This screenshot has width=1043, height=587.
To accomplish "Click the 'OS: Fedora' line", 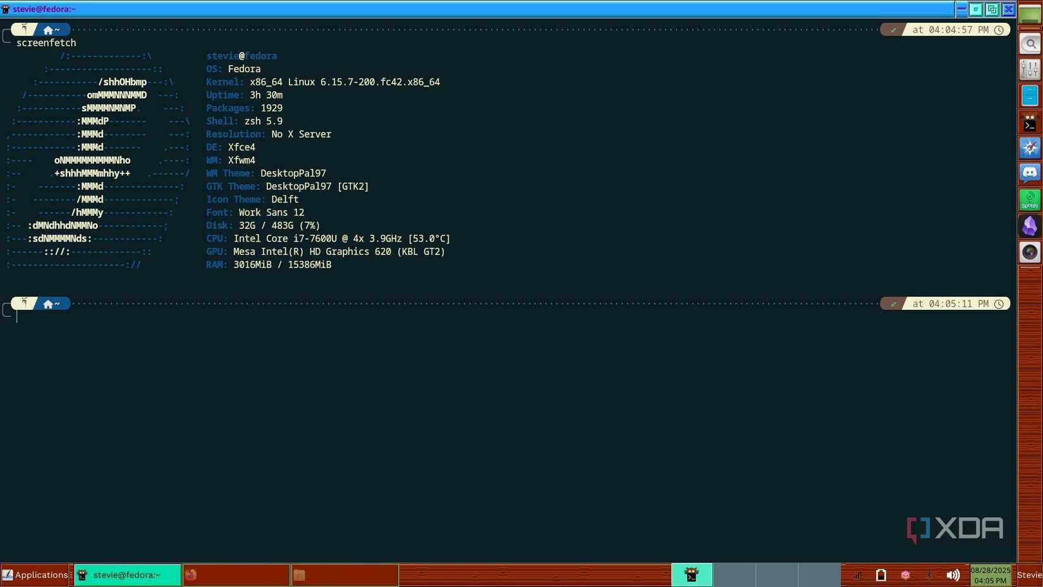I will pyautogui.click(x=233, y=69).
